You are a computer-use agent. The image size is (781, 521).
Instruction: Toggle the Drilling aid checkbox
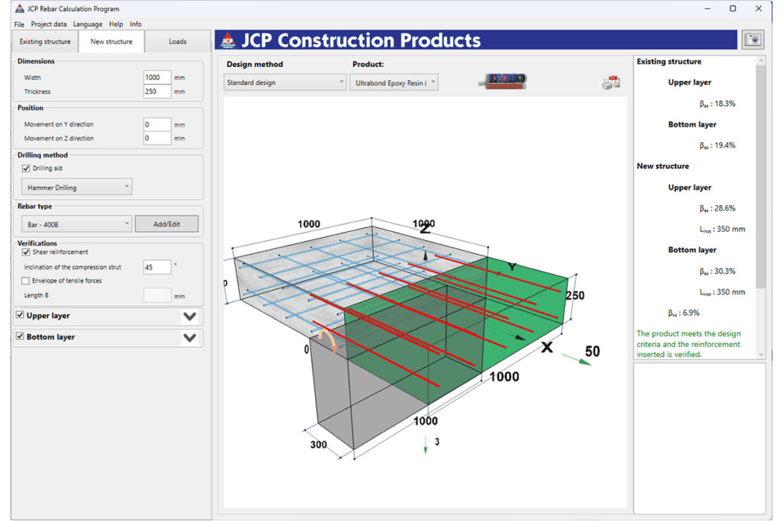click(x=26, y=169)
